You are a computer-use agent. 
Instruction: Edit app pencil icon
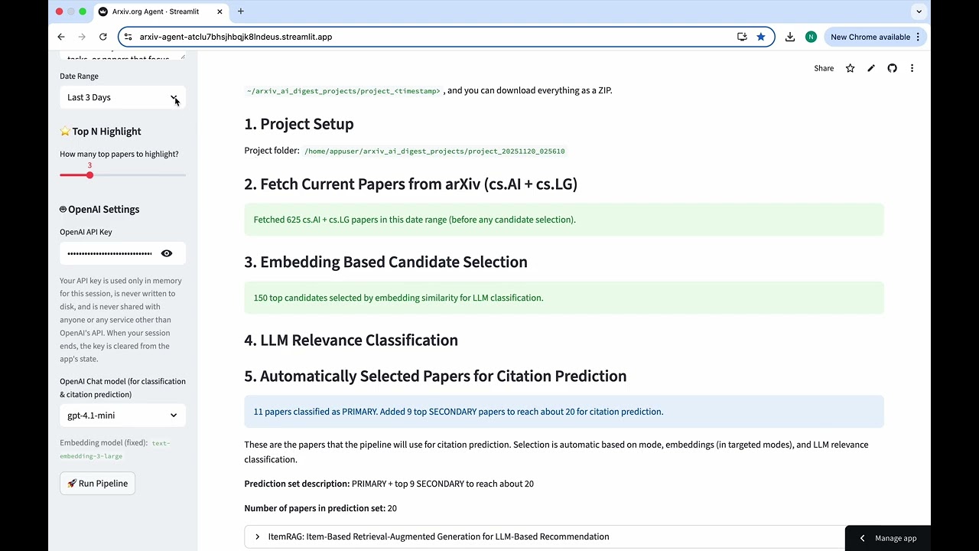click(871, 68)
